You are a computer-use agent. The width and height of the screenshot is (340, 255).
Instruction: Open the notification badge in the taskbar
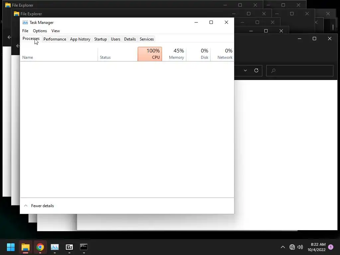tap(331, 247)
